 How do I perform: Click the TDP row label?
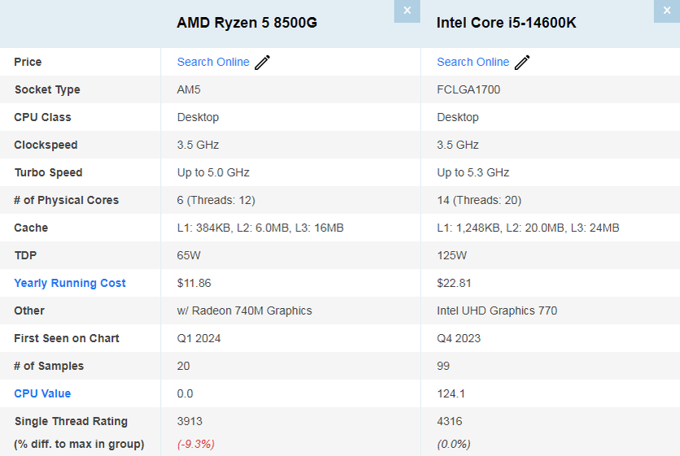click(x=25, y=255)
